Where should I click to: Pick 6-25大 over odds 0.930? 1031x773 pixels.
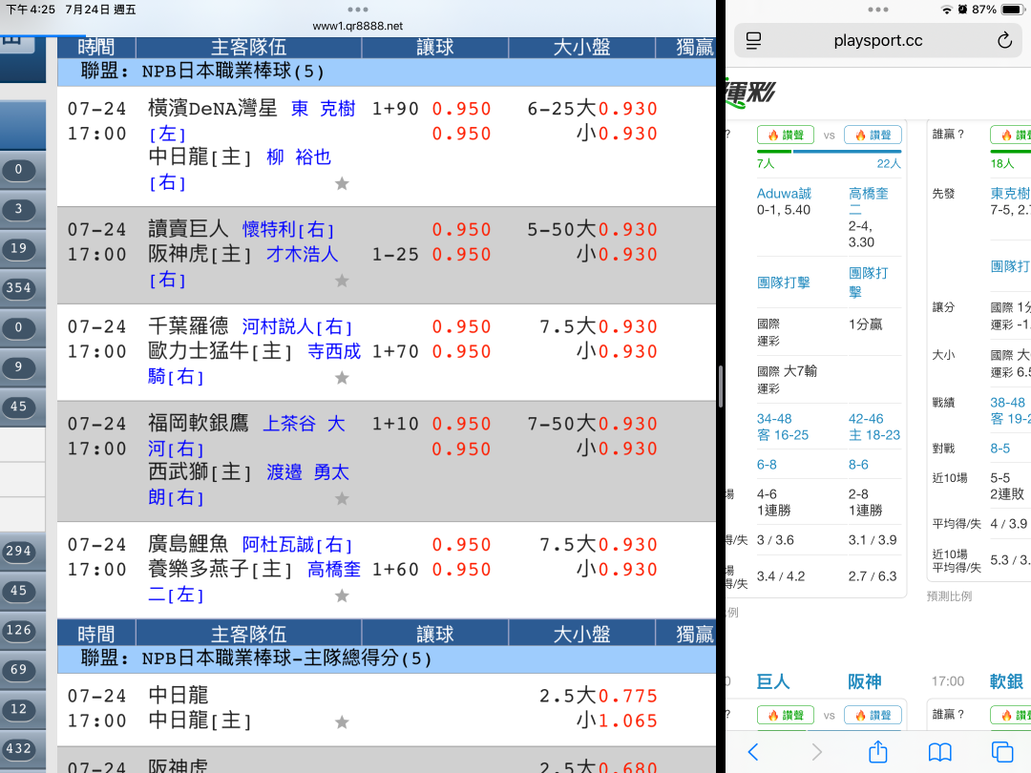tap(627, 109)
